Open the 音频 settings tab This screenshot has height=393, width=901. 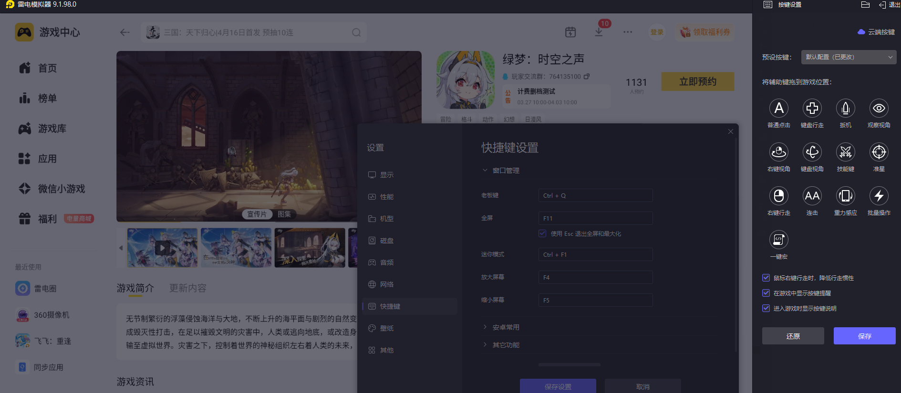point(410,262)
